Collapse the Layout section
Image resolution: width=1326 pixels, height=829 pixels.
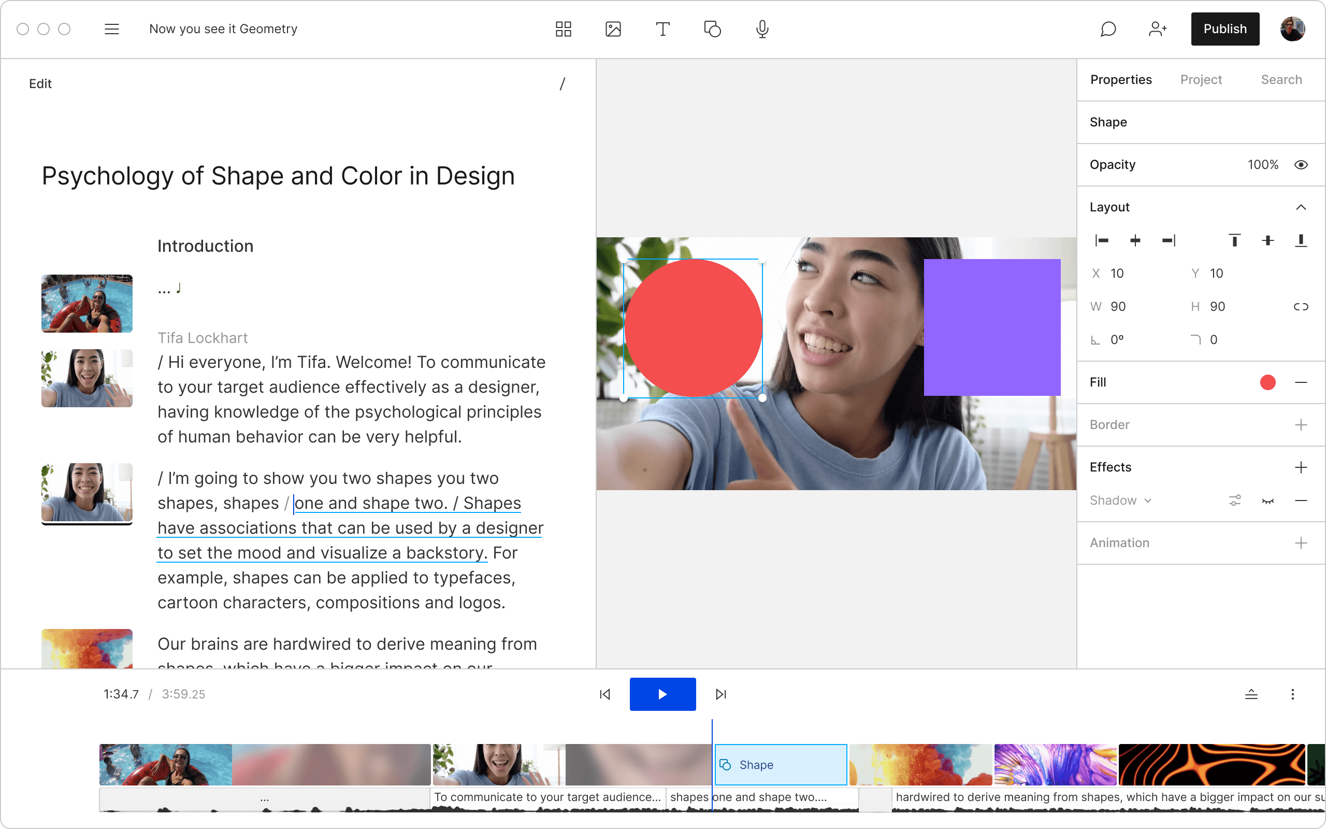[x=1302, y=207]
